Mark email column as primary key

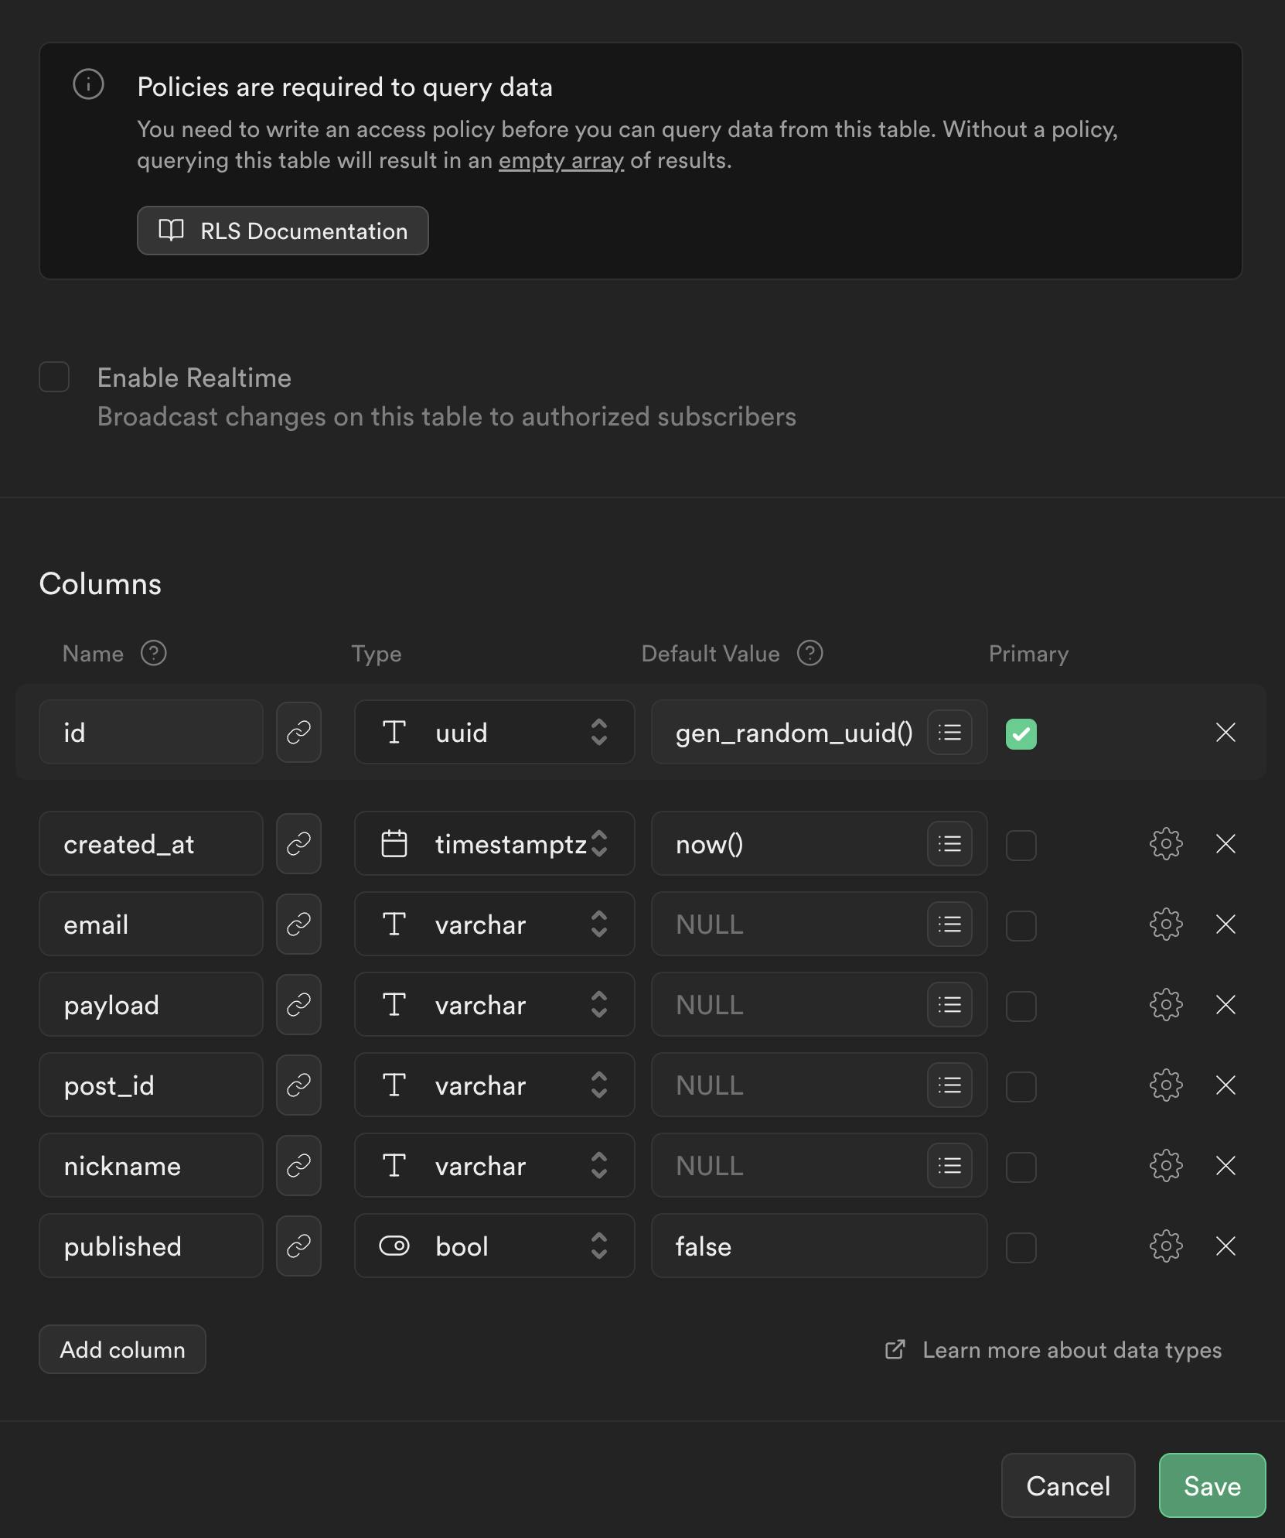pos(1021,925)
